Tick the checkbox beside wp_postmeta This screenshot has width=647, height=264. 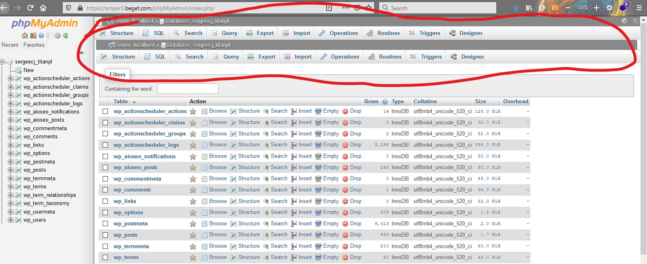(105, 223)
